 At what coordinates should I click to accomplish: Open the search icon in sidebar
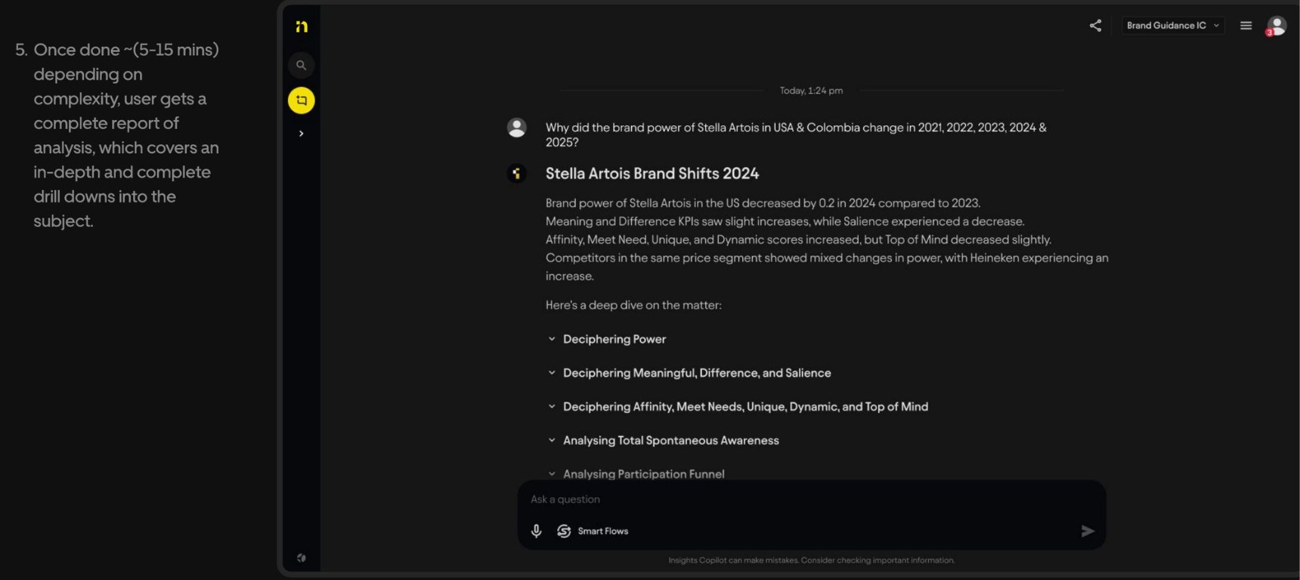tap(301, 65)
